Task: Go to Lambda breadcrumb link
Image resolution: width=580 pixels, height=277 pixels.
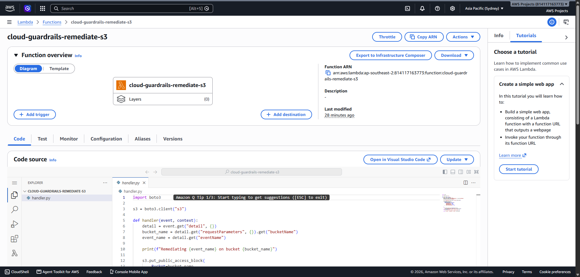Action: [x=25, y=22]
